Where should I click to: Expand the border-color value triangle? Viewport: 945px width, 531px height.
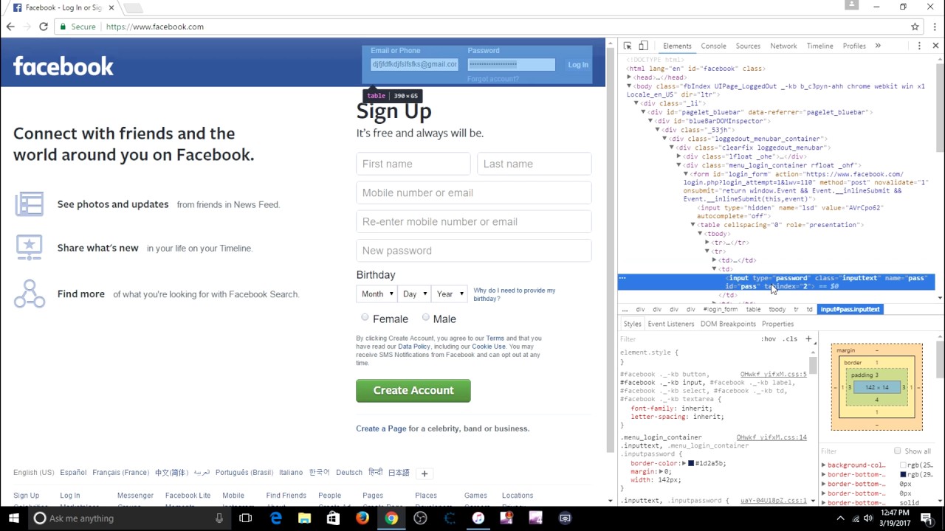click(x=684, y=463)
